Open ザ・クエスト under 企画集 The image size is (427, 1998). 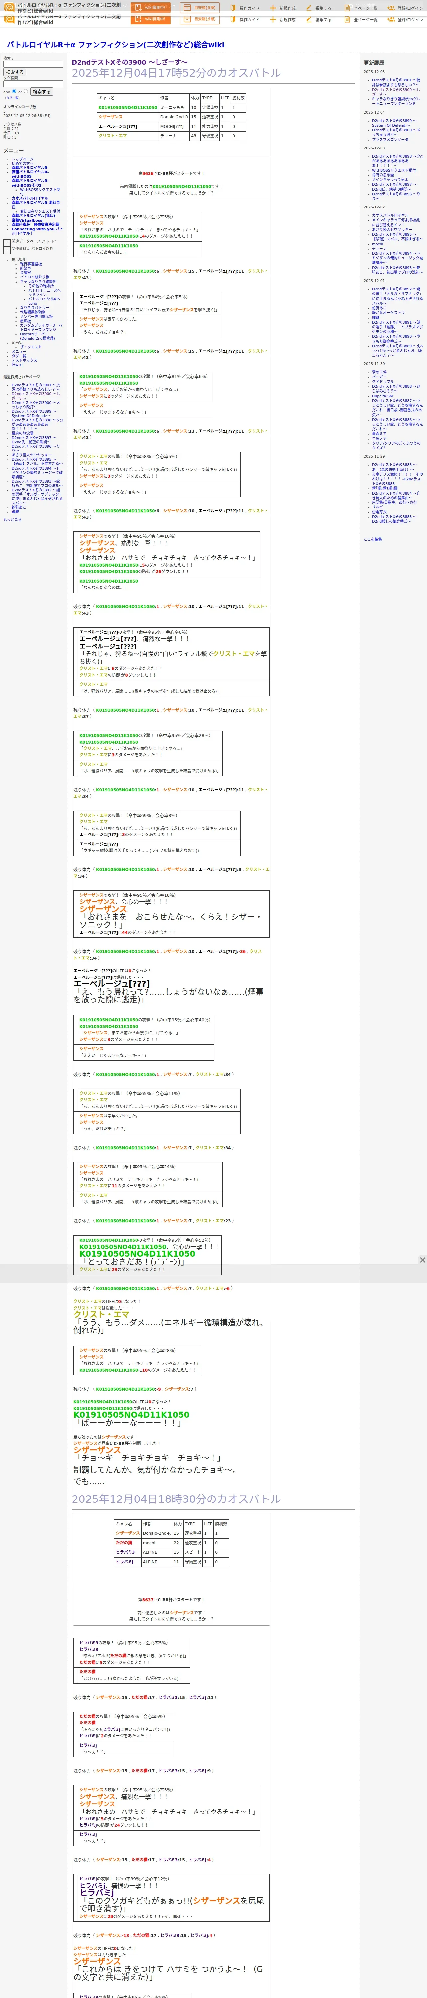pyautogui.click(x=31, y=347)
